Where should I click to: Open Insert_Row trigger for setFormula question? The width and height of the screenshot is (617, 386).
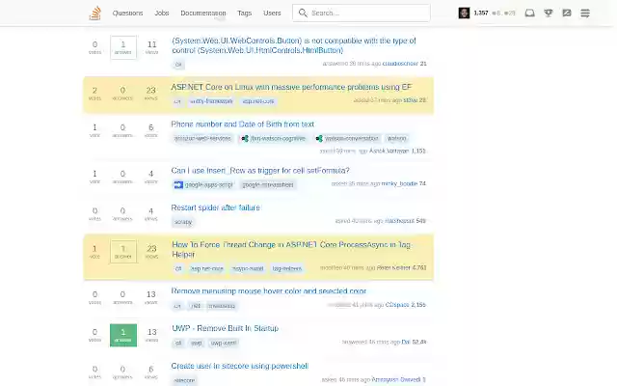click(260, 171)
